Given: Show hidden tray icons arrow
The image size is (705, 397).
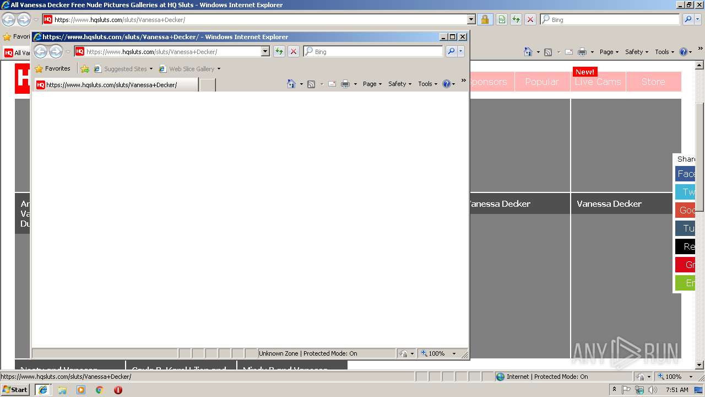Looking at the screenshot, I should [614, 390].
